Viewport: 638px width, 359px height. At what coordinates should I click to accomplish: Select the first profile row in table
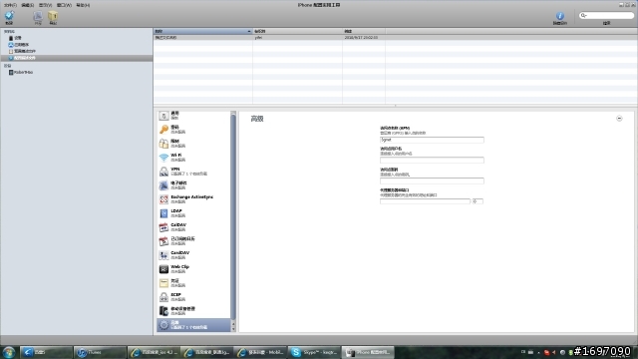395,38
